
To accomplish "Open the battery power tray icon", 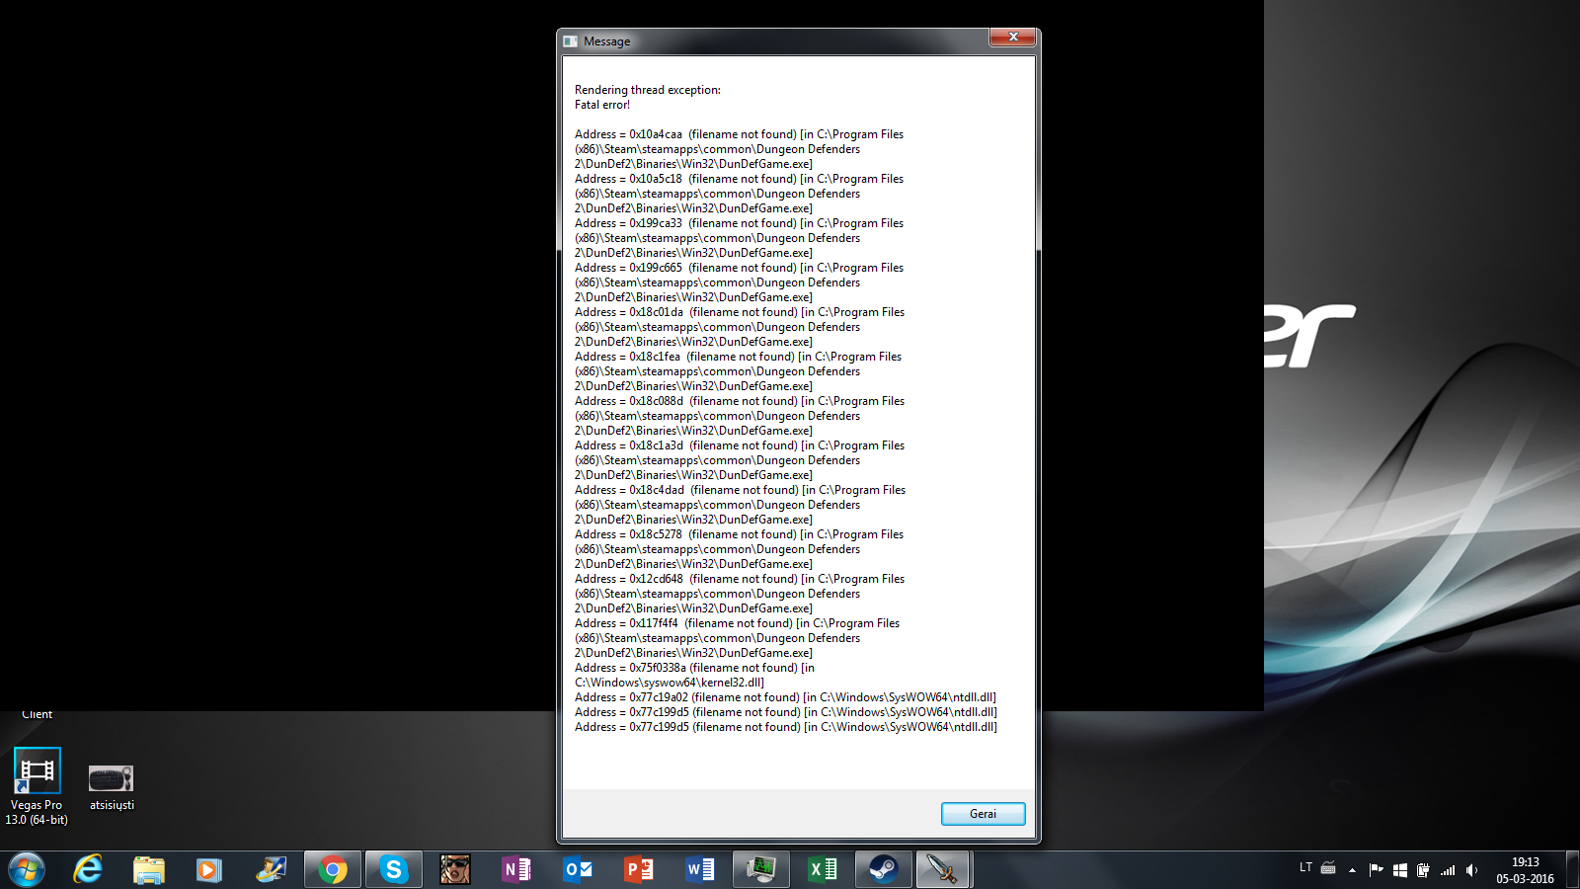I will pos(1423,870).
